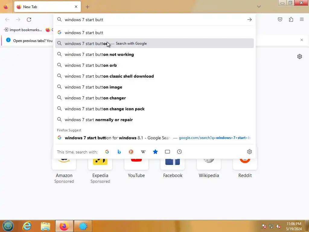Switch to Firefox taskbar button
This screenshot has height=232, width=309.
click(64, 226)
